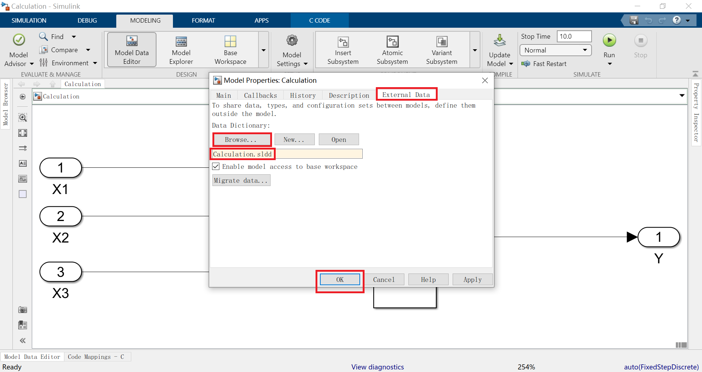This screenshot has width=702, height=372.
Task: Confirm dialog with OK button
Action: click(x=340, y=279)
